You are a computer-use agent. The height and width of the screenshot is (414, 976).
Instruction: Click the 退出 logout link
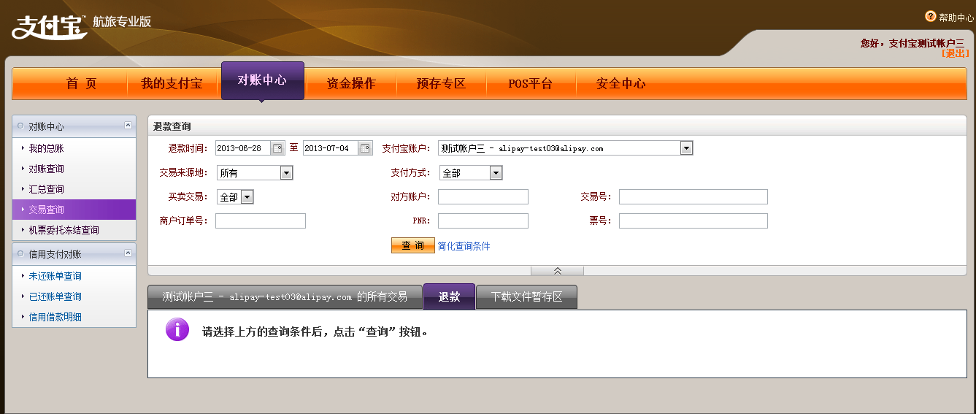(955, 53)
